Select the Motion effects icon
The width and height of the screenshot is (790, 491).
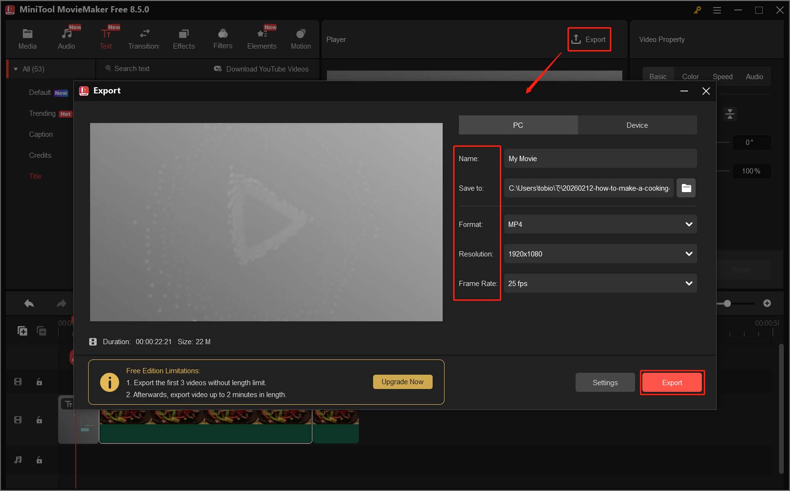point(301,38)
